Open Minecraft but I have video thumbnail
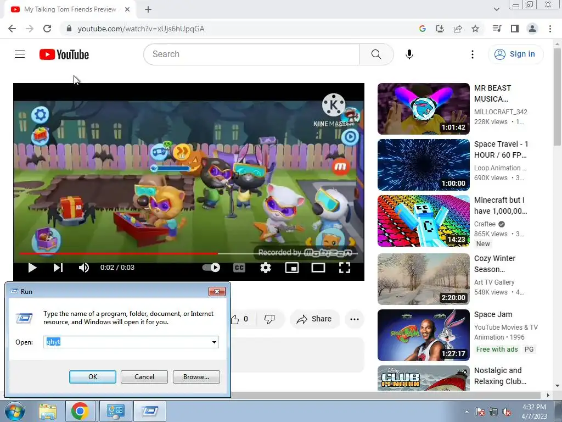The image size is (562, 422). (x=423, y=221)
